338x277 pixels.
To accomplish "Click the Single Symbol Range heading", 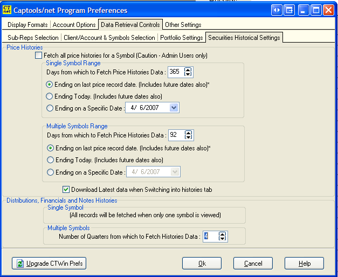I will pyautogui.click(x=73, y=63).
